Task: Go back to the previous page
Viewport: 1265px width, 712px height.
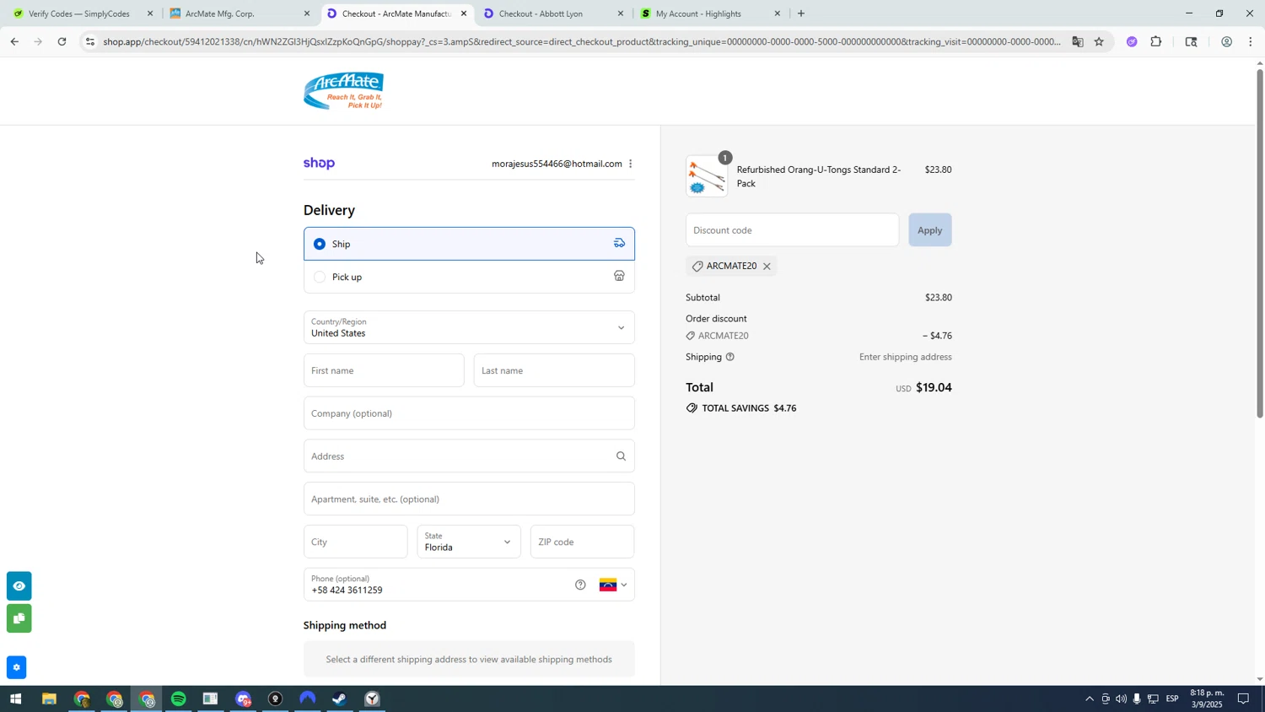Action: 14,41
